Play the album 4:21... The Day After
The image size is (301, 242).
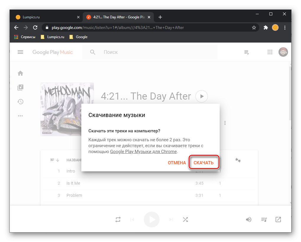[202, 96]
